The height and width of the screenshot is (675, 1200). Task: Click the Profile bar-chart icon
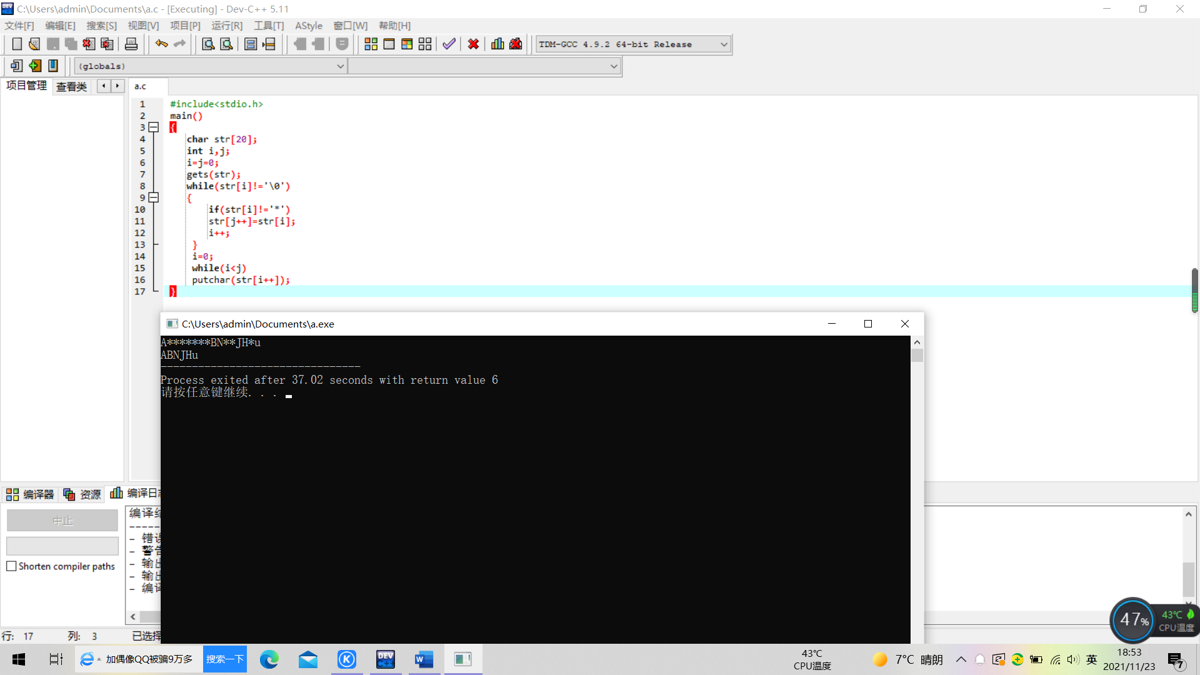tap(497, 44)
